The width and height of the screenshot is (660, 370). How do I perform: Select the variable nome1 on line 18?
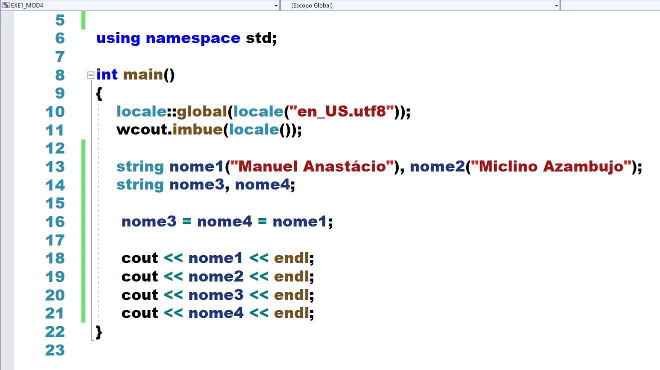point(215,258)
